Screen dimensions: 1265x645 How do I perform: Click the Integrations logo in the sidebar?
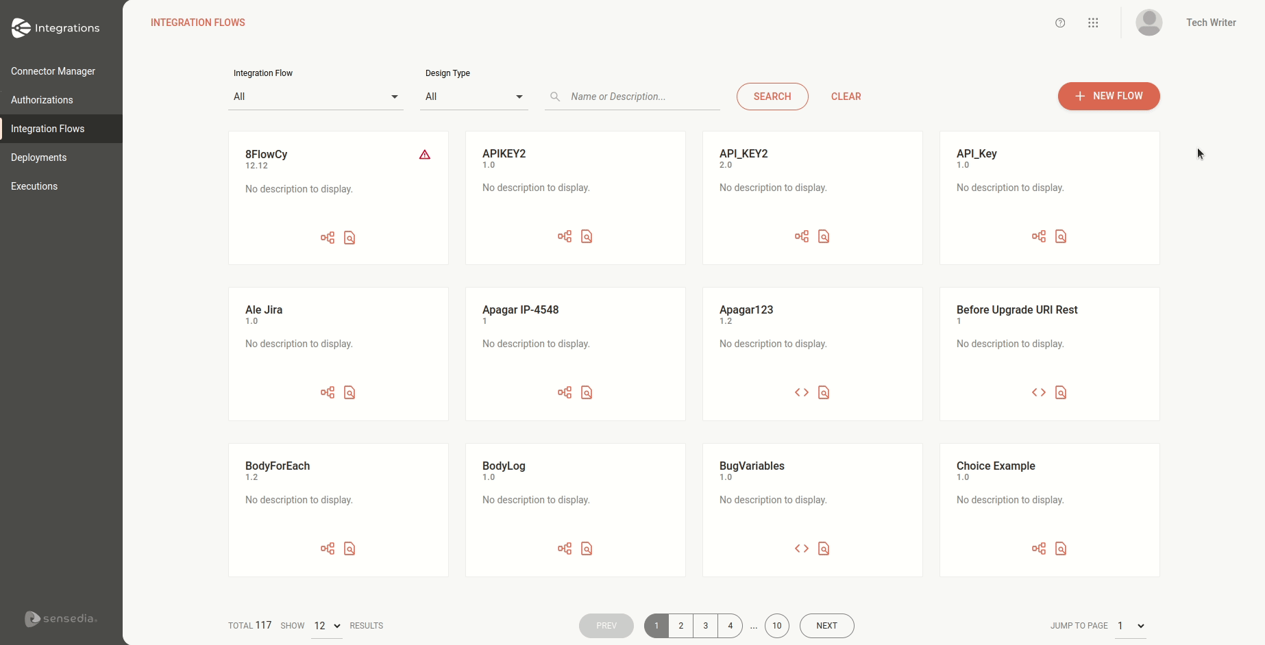click(56, 28)
